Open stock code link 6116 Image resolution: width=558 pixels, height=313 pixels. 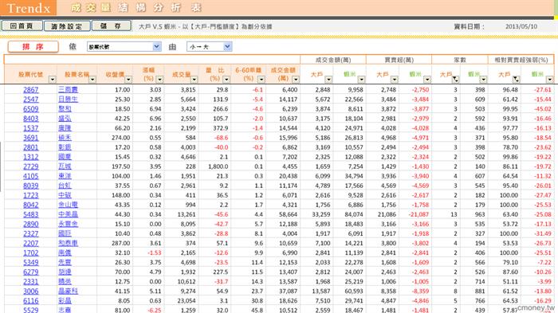[30, 301]
